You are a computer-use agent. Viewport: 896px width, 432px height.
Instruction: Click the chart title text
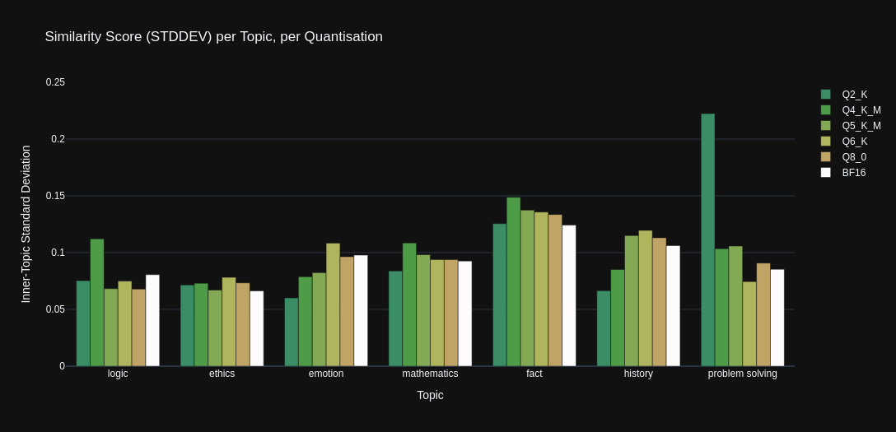tap(214, 36)
